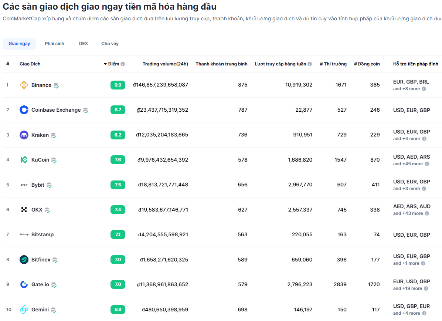Click the Kraken logo icon
The width and height of the screenshot is (442, 321).
click(x=24, y=135)
